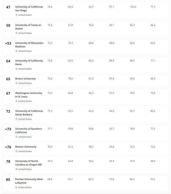This screenshot has height=194, width=171.
Task: Select the University of California, Davis link
Action: [x=29, y=62]
